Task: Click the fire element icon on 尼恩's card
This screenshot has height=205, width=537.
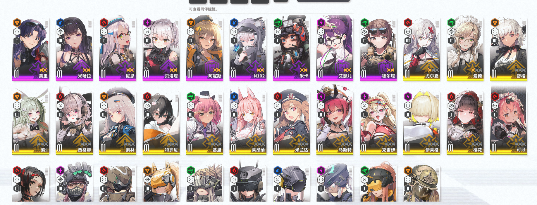Action: (x=104, y=22)
